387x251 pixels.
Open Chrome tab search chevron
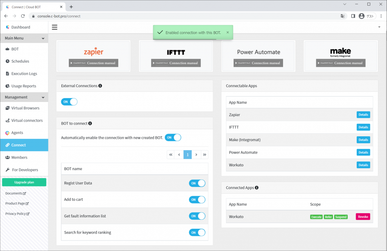tap(345, 4)
